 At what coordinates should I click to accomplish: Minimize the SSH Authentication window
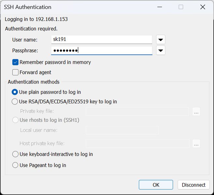coord(160,7)
